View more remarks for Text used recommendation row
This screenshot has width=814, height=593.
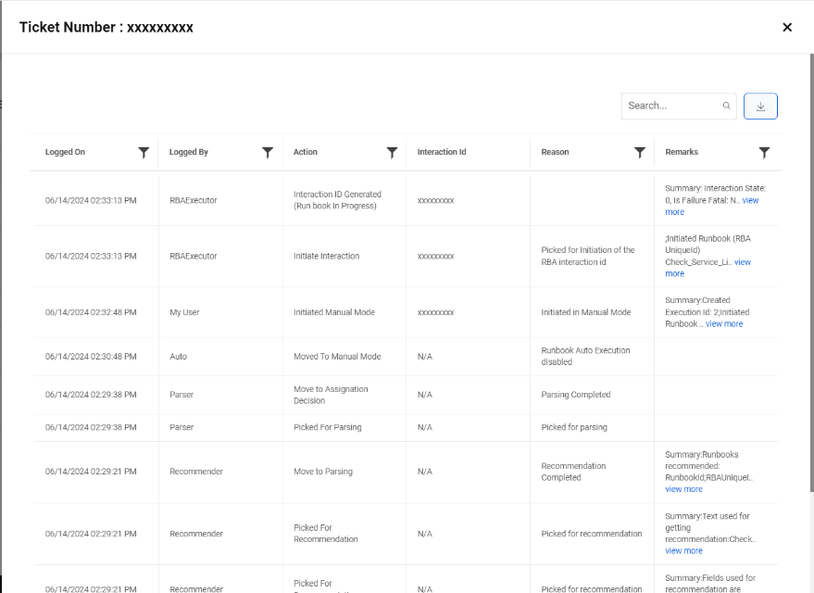[683, 550]
